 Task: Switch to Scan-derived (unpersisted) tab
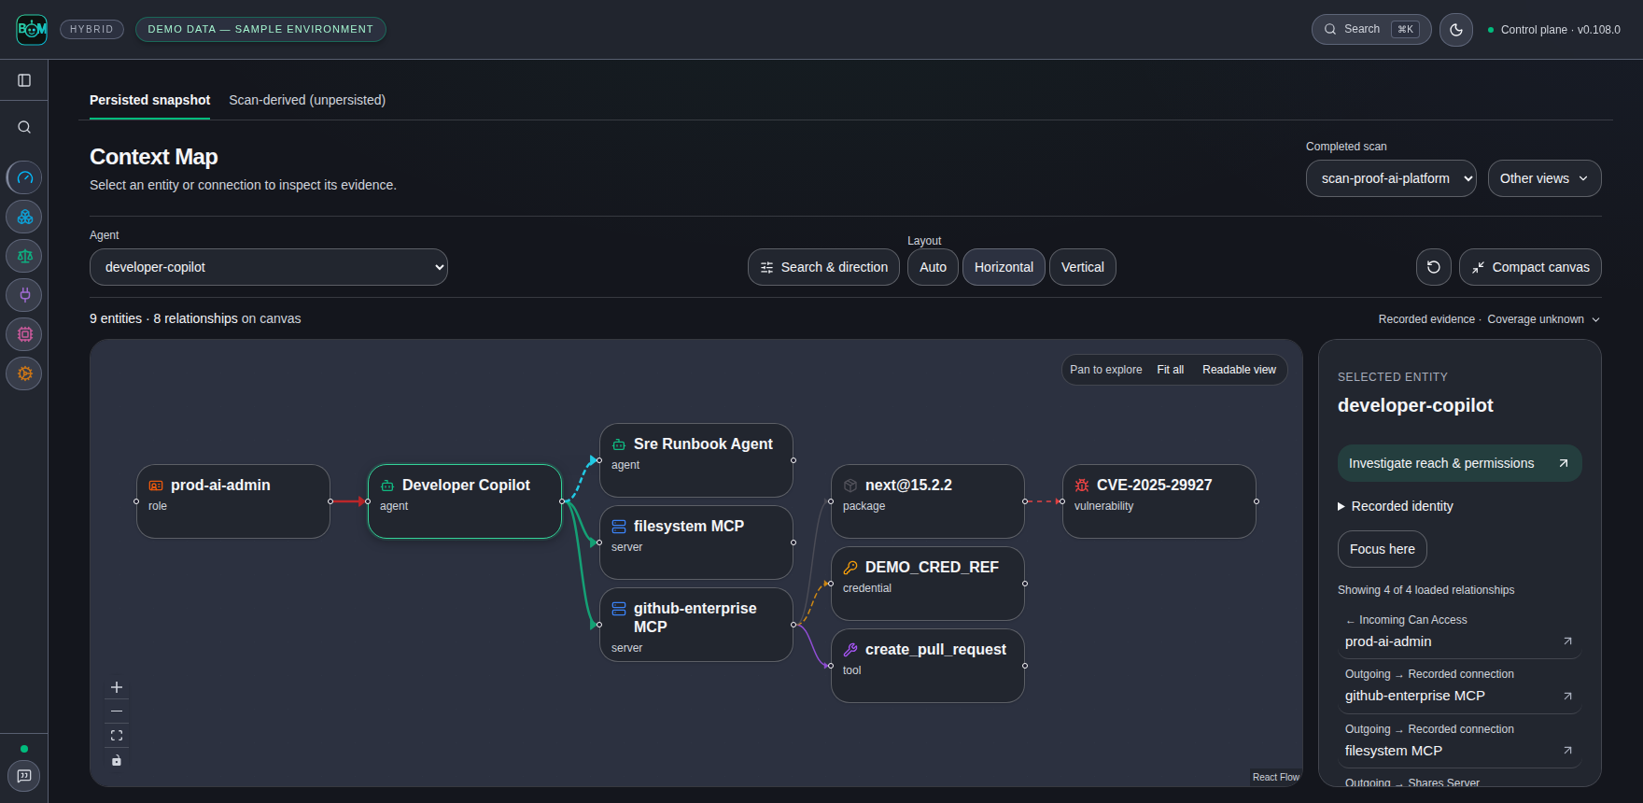tap(307, 100)
